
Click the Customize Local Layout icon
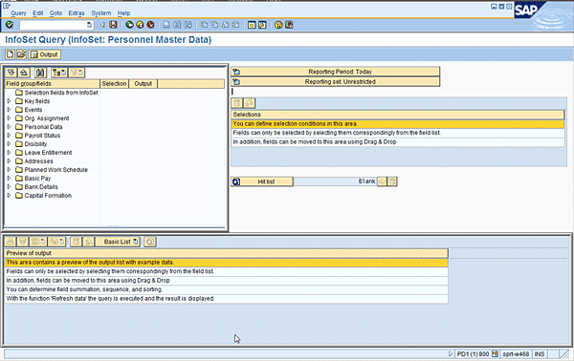pyautogui.click(x=289, y=25)
